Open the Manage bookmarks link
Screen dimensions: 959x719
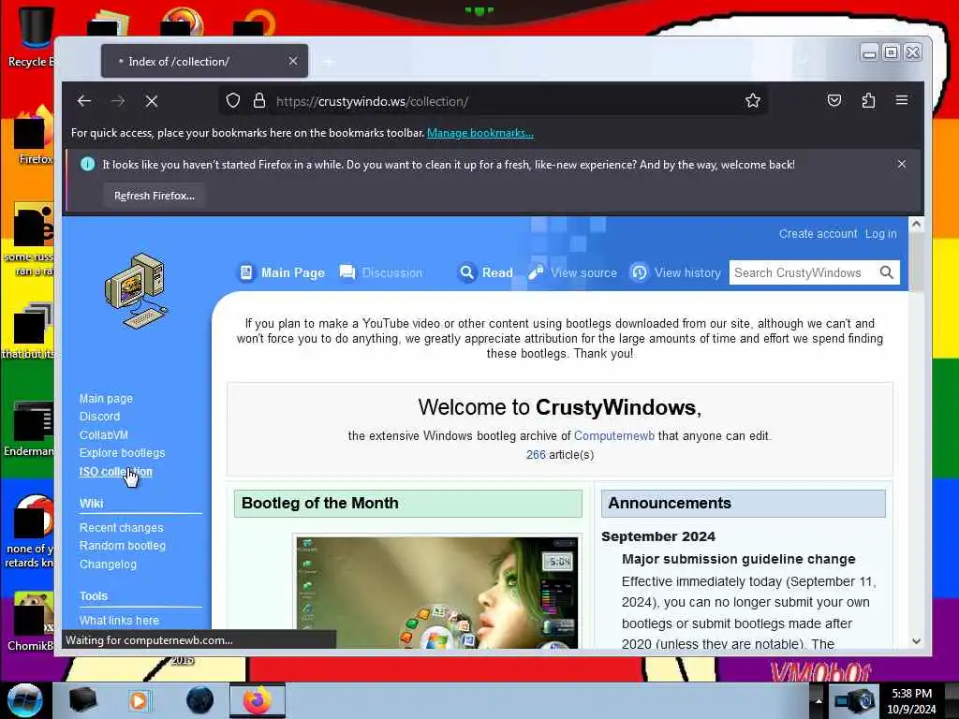[x=480, y=133]
